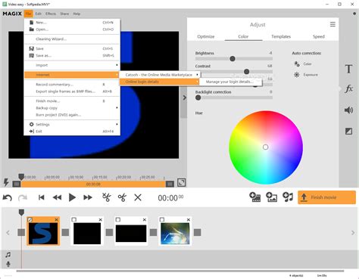359x279 pixels.
Task: Switch to the Speed tab
Action: [319, 36]
